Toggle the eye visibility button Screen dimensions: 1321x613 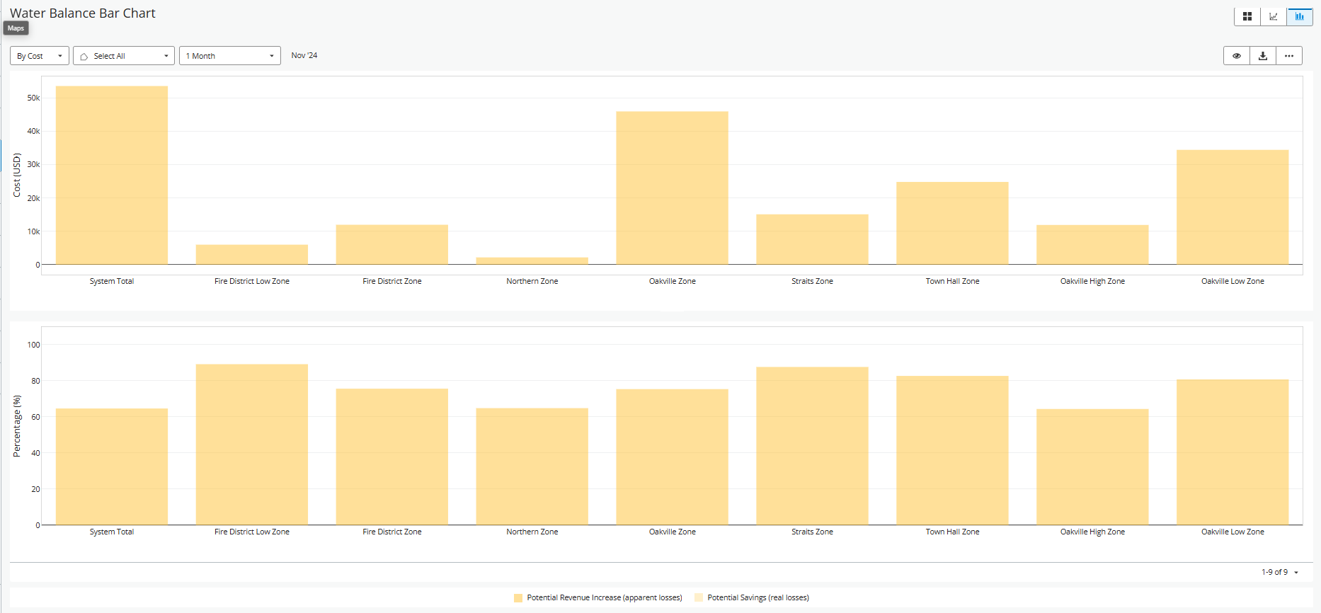point(1237,56)
